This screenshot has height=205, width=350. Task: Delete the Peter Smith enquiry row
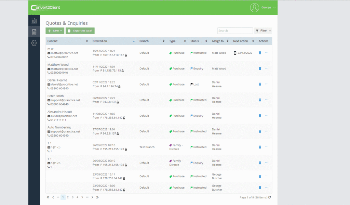(x=260, y=100)
